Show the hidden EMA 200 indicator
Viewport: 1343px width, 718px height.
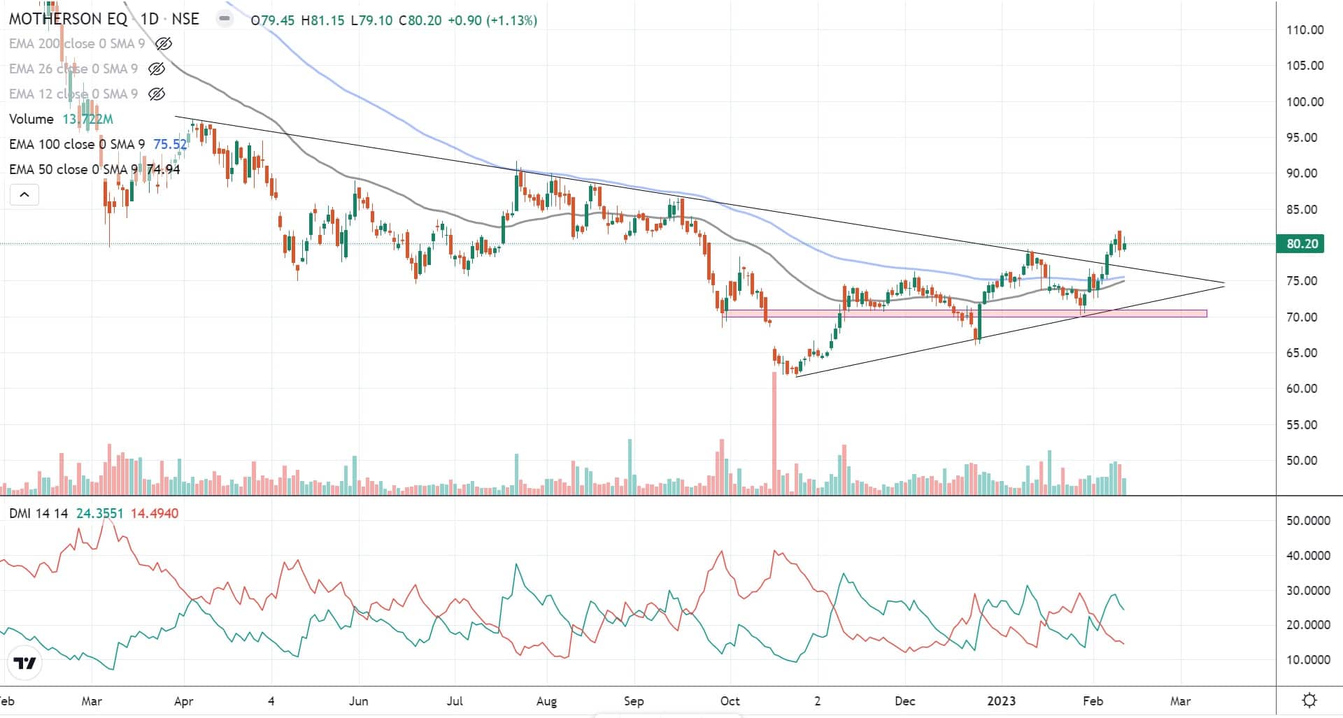[x=163, y=44]
